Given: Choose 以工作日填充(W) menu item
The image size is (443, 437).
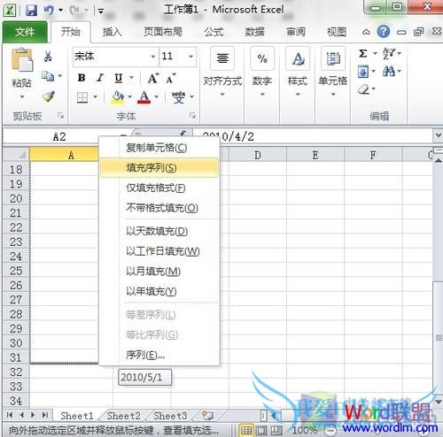Looking at the screenshot, I should 159,251.
